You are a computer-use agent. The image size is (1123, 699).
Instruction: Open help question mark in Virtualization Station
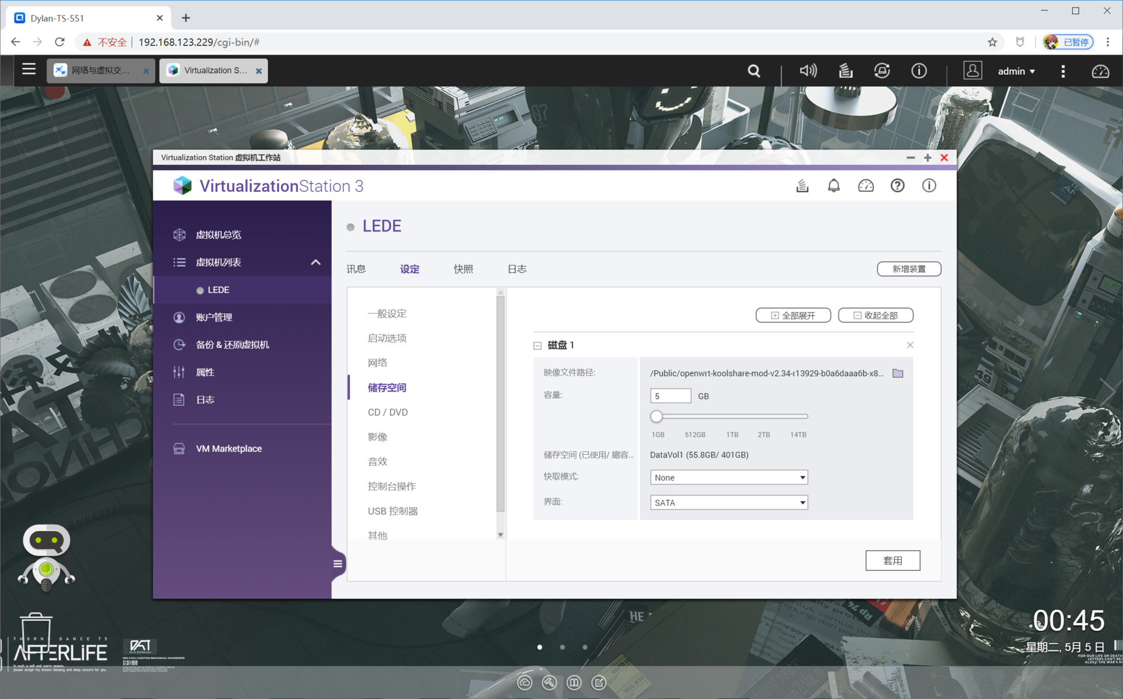click(897, 186)
